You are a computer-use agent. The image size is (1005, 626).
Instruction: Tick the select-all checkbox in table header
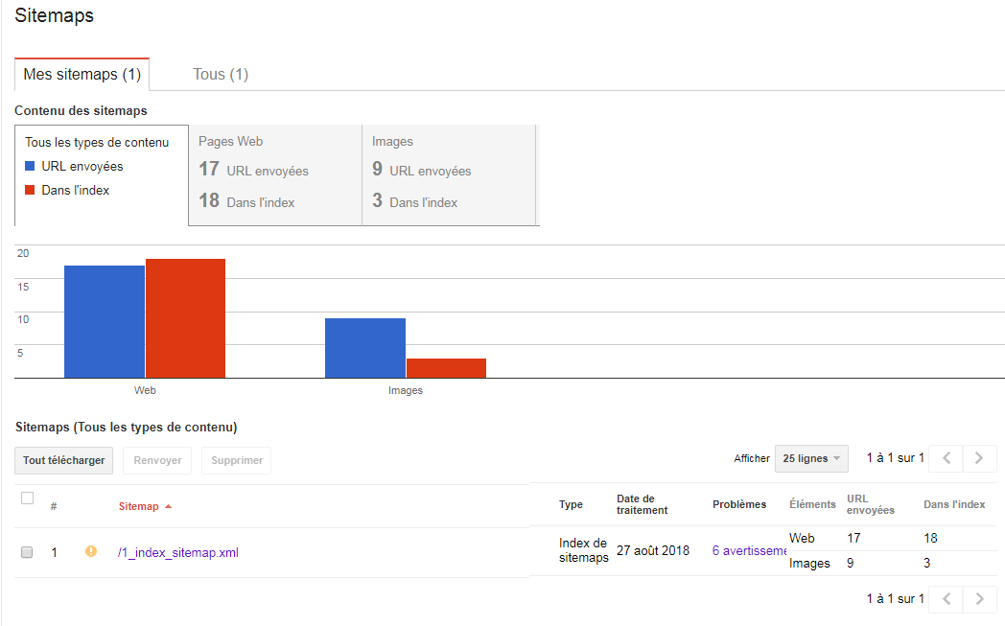(x=27, y=498)
